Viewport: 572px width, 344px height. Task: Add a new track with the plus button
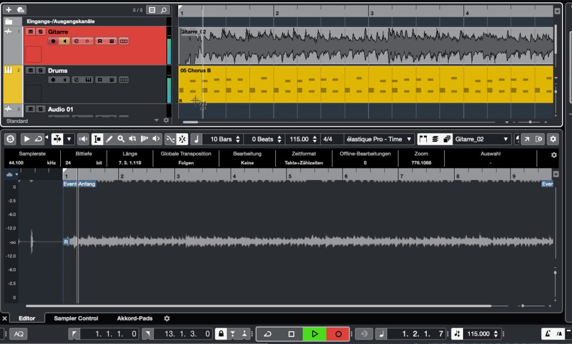[9, 10]
